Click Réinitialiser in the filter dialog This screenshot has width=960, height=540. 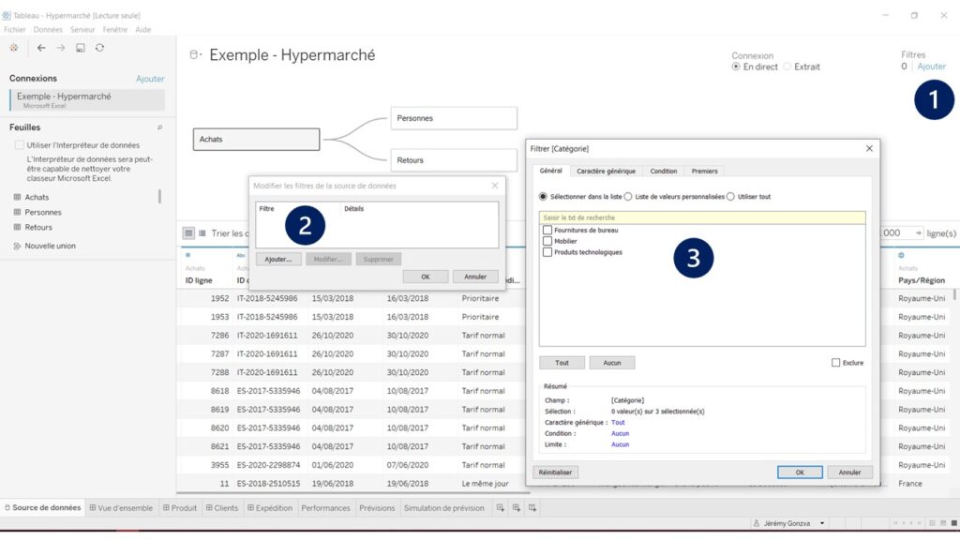pos(556,472)
